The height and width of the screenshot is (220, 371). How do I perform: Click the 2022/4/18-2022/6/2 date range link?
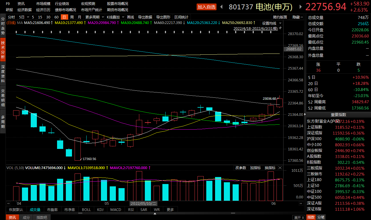[255, 28]
